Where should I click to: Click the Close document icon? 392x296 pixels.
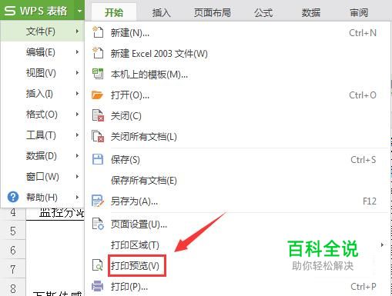98,115
